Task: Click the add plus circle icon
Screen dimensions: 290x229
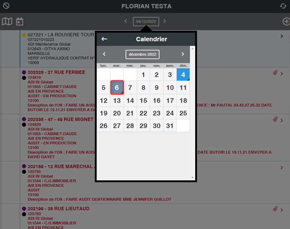Action: (x=286, y=21)
